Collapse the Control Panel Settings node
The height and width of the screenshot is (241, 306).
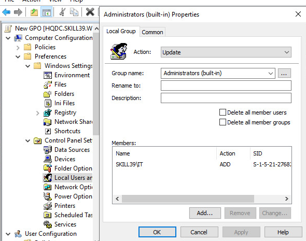pos(28,140)
